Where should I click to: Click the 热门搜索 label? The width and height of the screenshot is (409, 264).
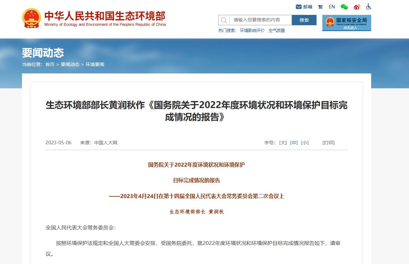[227, 30]
